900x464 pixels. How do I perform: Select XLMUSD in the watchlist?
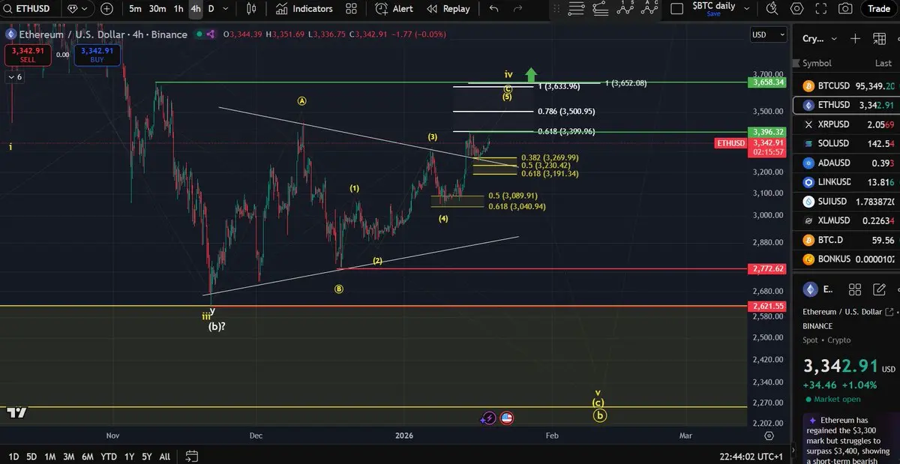[847, 220]
